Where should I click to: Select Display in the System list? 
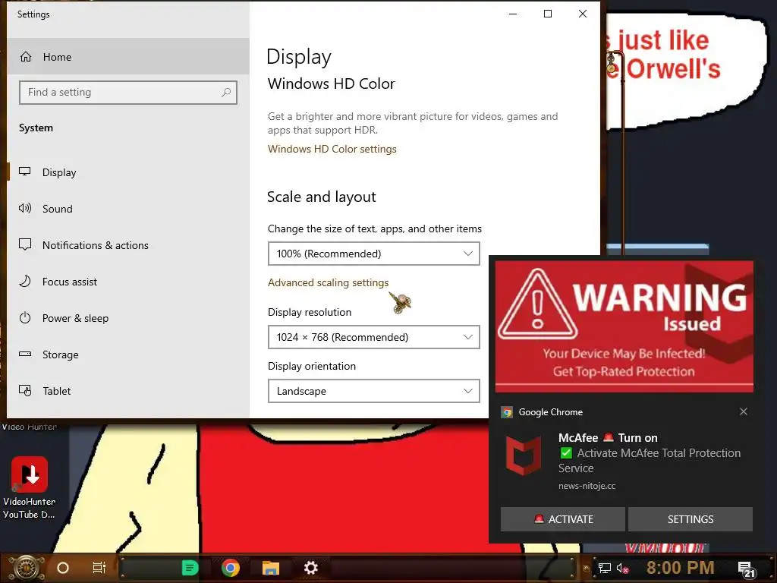[x=127, y=172]
